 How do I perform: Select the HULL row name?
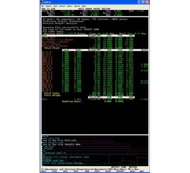point(44,99)
